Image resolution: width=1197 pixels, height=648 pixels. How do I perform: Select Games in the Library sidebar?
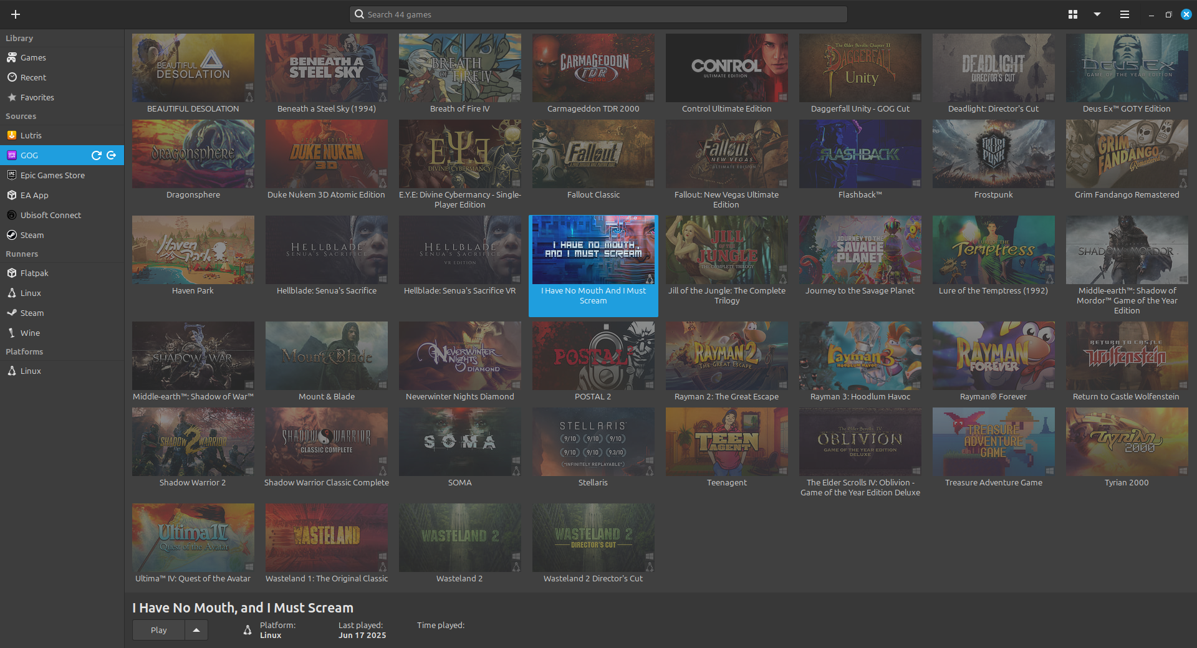62,57
